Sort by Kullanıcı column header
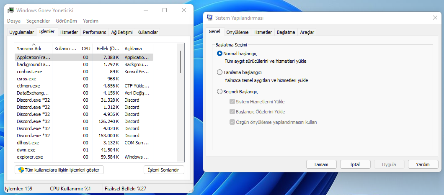 click(65, 49)
